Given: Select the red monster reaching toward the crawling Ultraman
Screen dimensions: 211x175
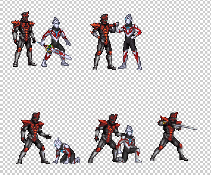Looking at the screenshot, I should point(34,138).
